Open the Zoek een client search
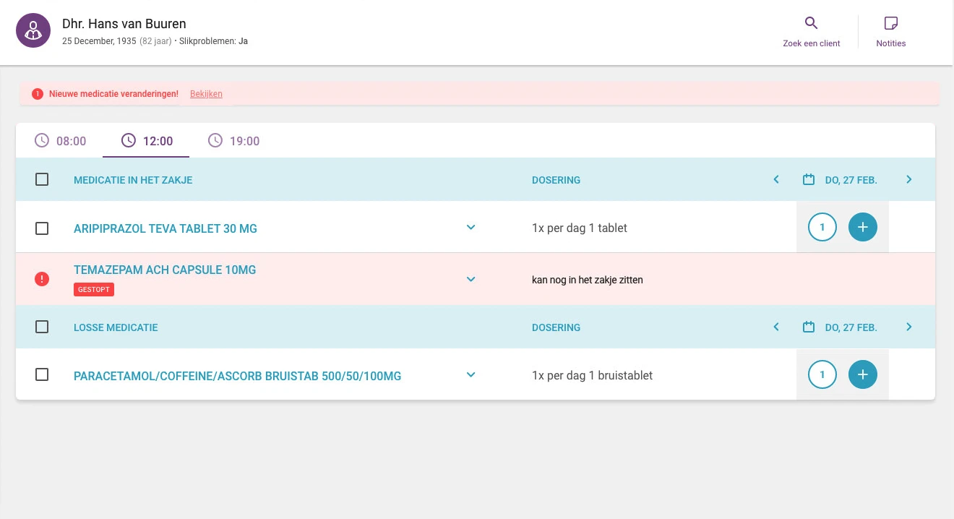The image size is (954, 519). coord(811,32)
